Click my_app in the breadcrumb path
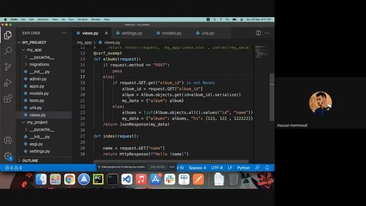Screen dimensions: 366x206 [84, 42]
